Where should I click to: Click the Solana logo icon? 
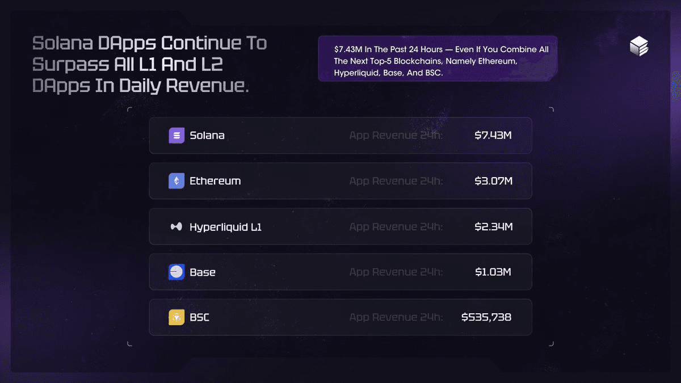point(176,136)
